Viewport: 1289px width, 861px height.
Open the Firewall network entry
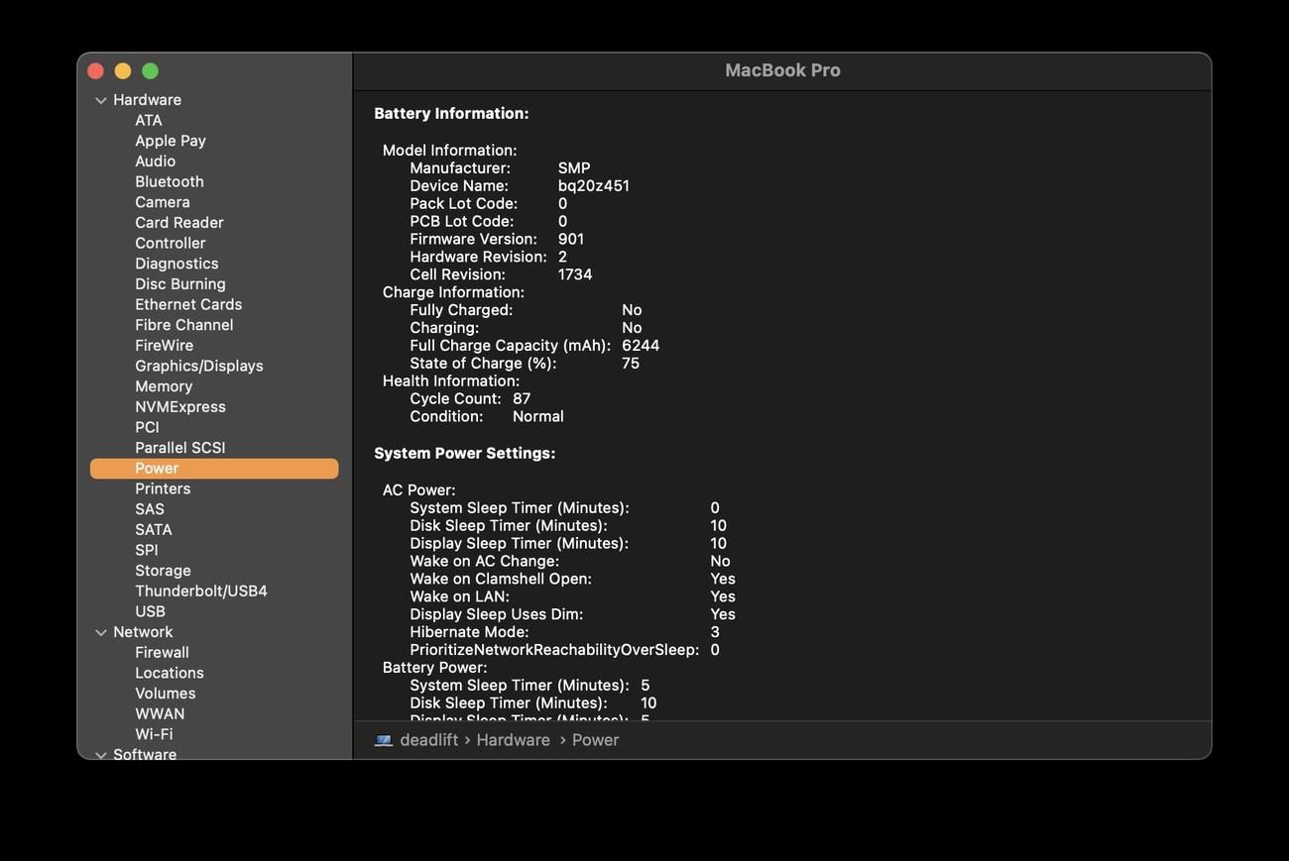click(162, 653)
